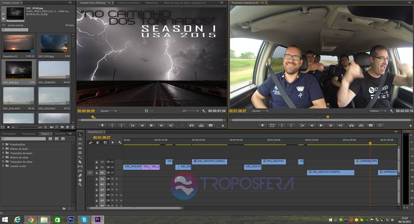The image size is (414, 224).
Task: Toggle sync lock for track A1
Action: click(108, 179)
